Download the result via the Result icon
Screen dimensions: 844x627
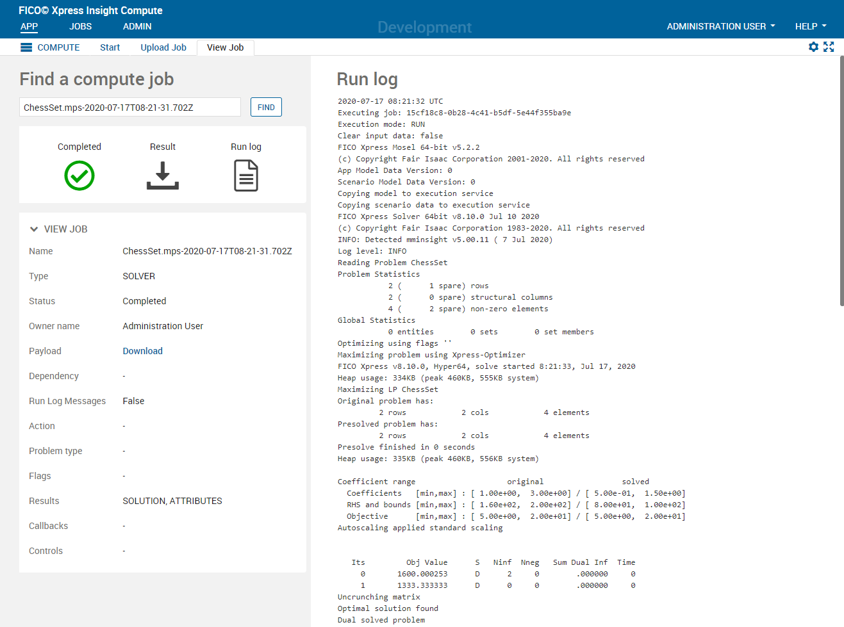pyautogui.click(x=163, y=175)
